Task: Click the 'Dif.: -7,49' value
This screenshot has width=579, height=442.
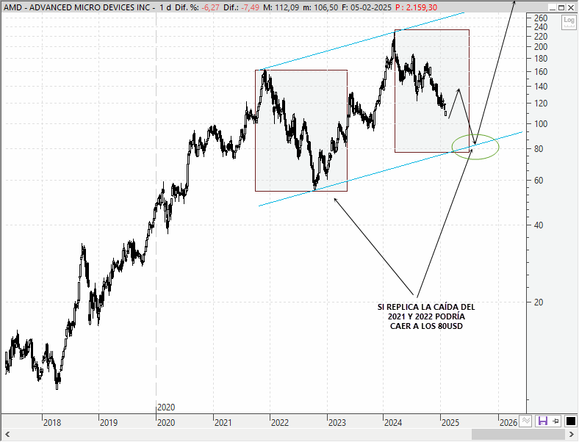Action: [242, 7]
